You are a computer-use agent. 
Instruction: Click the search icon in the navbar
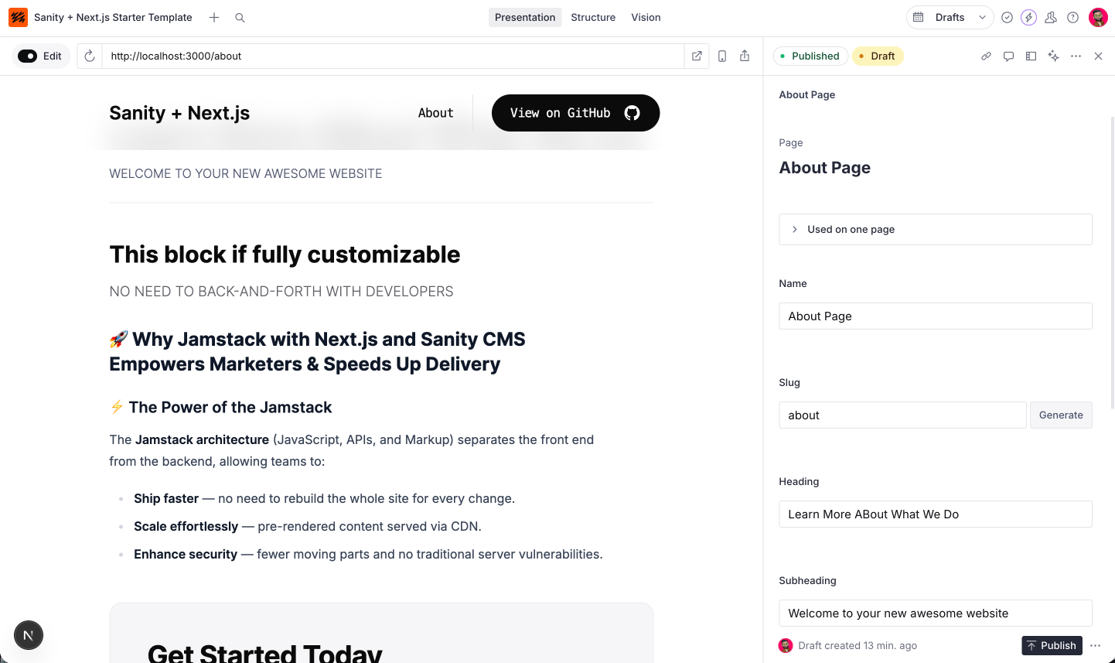(x=240, y=17)
